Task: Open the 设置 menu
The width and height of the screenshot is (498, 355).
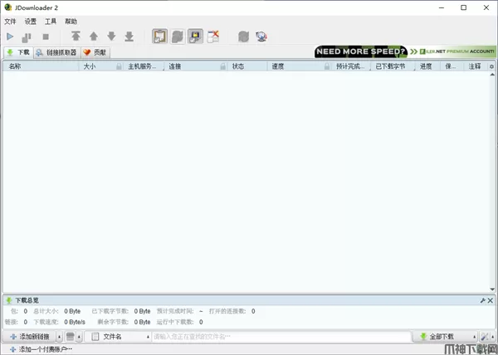Action: pyautogui.click(x=31, y=21)
